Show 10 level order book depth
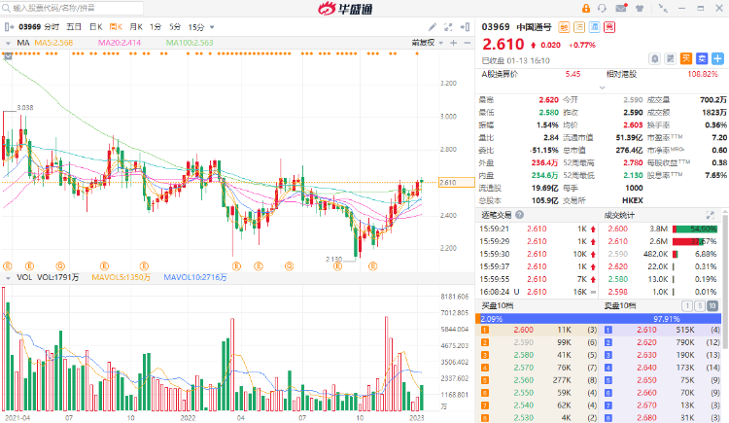This screenshot has height=423, width=729. pyautogui.click(x=712, y=305)
